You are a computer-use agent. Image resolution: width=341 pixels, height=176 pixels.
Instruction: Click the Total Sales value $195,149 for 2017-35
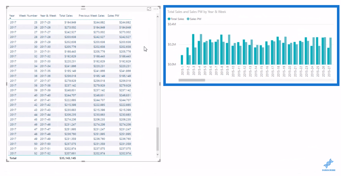click(x=70, y=71)
